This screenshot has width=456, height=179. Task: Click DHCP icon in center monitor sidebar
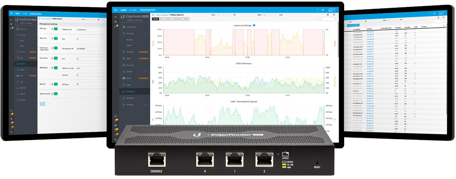click(123, 72)
